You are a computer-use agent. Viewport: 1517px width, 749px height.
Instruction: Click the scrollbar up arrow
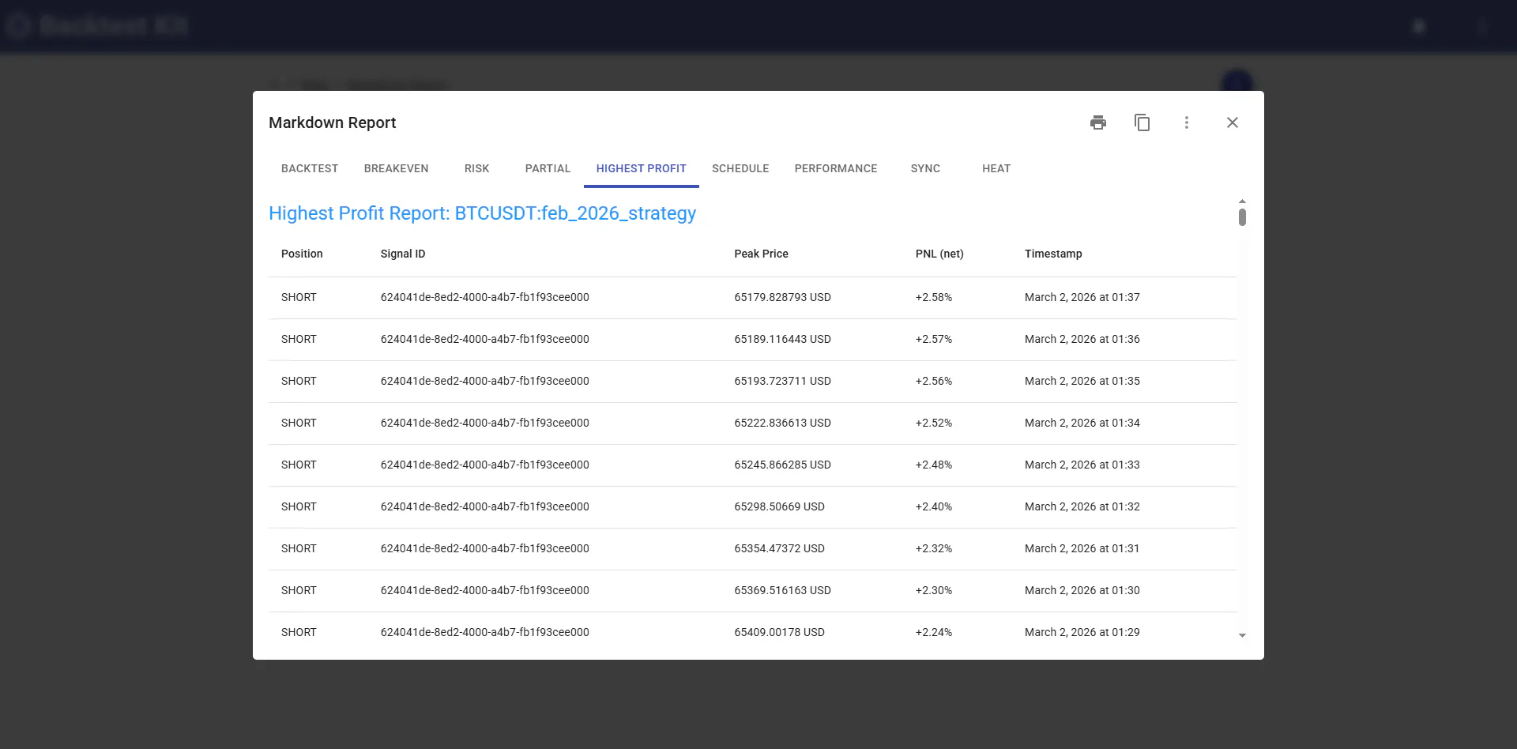1242,201
